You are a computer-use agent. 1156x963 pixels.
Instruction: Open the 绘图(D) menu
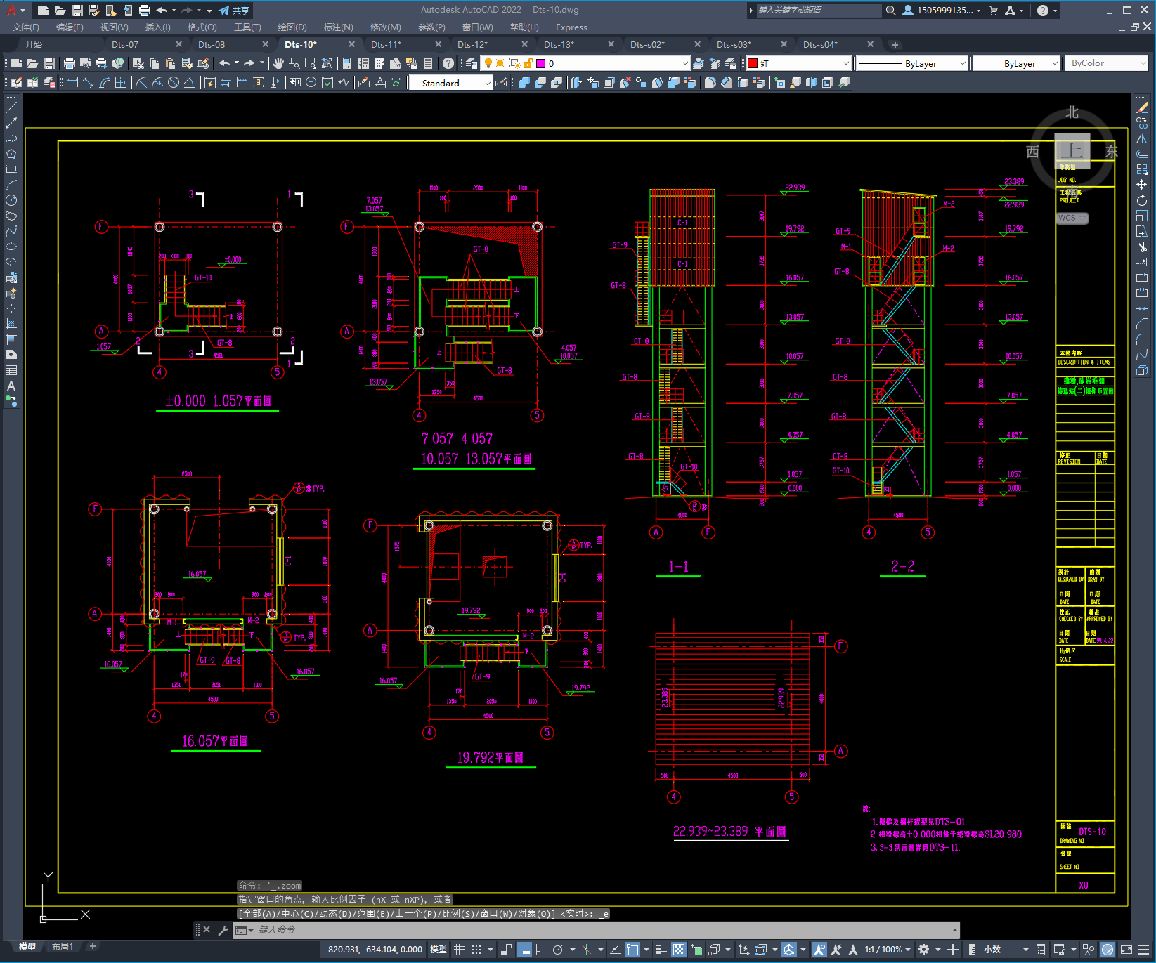[292, 27]
